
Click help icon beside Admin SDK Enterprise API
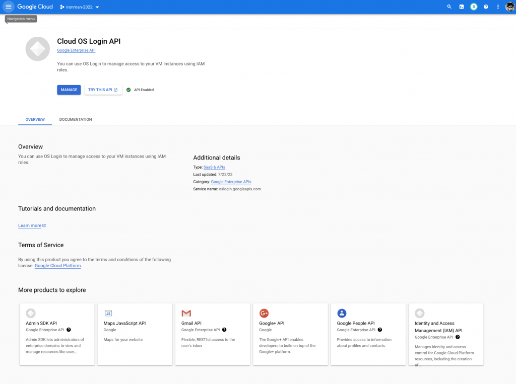[x=69, y=330]
